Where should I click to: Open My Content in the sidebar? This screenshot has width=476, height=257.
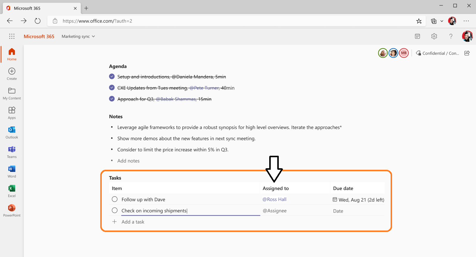point(12,94)
